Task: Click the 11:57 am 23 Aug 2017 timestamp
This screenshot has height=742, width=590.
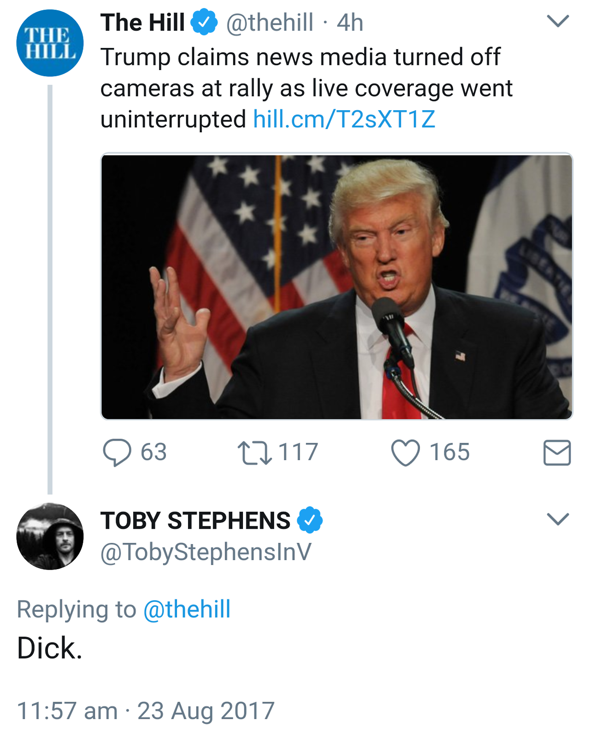Action: pyautogui.click(x=146, y=711)
